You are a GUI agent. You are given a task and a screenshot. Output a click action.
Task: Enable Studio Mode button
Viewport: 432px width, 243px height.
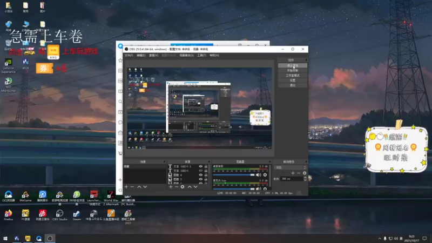tap(292, 76)
